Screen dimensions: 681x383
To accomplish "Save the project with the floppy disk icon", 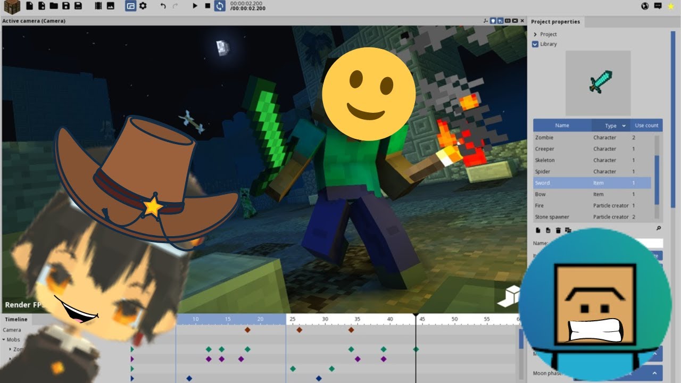I will pos(66,6).
